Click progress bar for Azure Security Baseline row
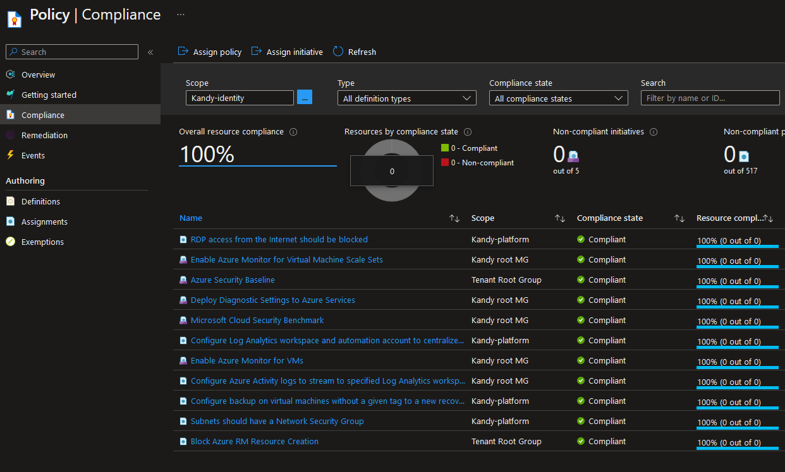 [738, 287]
